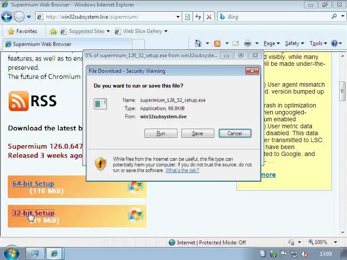Open the Favorites star button
Image resolution: width=347 pixels, height=260 pixels.
pos(22,31)
